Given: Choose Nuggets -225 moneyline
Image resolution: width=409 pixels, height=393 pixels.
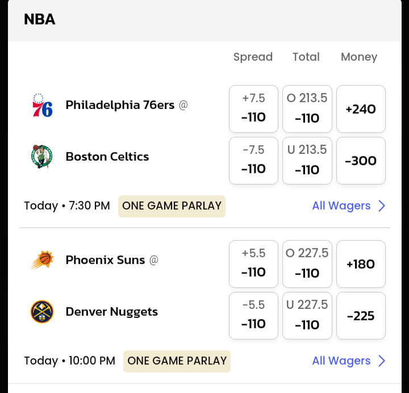Looking at the screenshot, I should [x=361, y=315].
